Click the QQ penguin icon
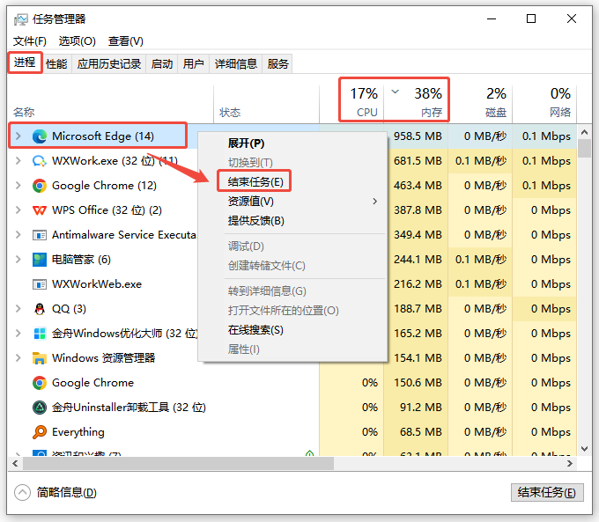599x522 pixels. (x=40, y=309)
